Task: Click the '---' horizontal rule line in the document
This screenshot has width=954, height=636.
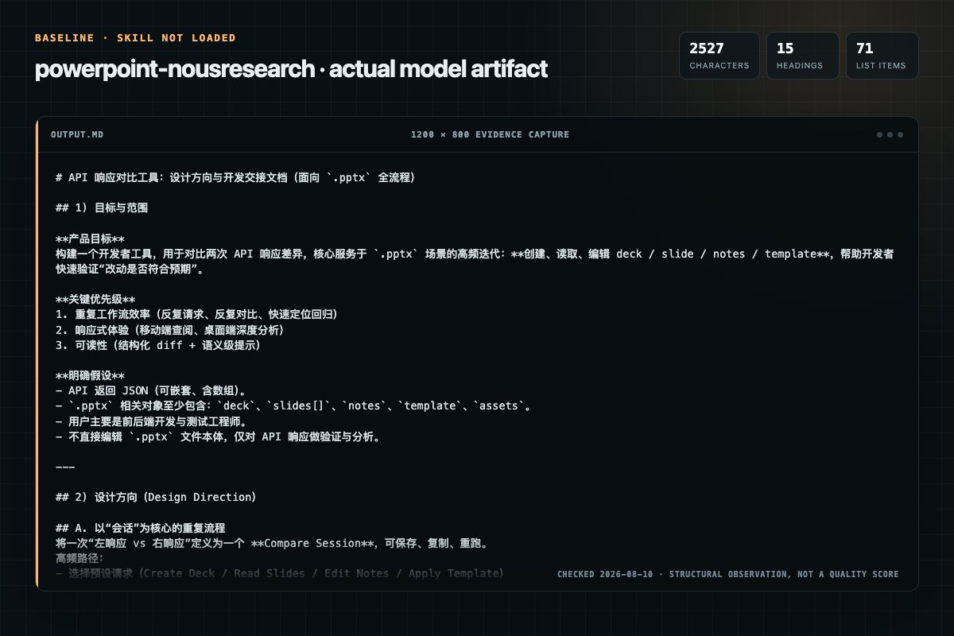Action: (x=65, y=467)
